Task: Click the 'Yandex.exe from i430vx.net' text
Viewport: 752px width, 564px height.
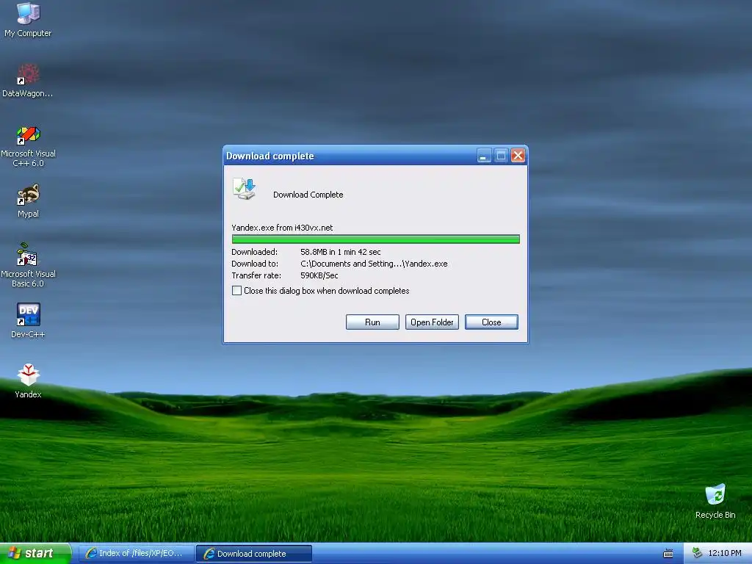Action: [282, 228]
